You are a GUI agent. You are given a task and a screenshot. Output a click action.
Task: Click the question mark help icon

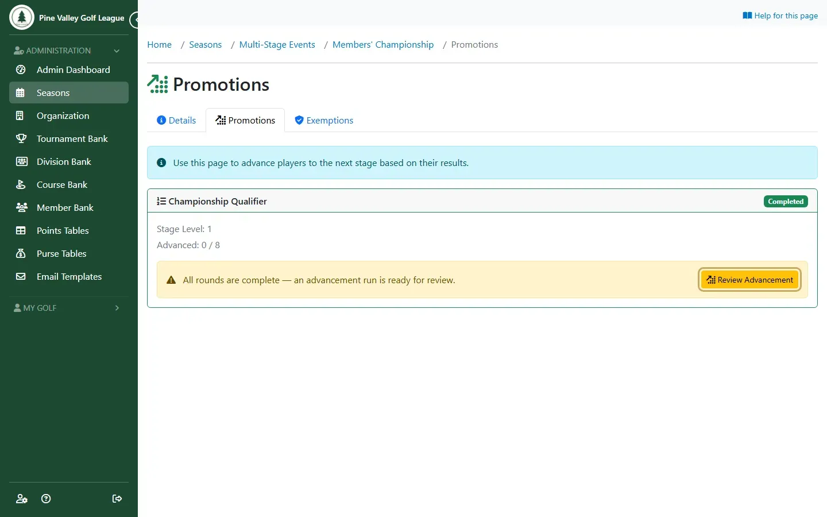coord(46,499)
